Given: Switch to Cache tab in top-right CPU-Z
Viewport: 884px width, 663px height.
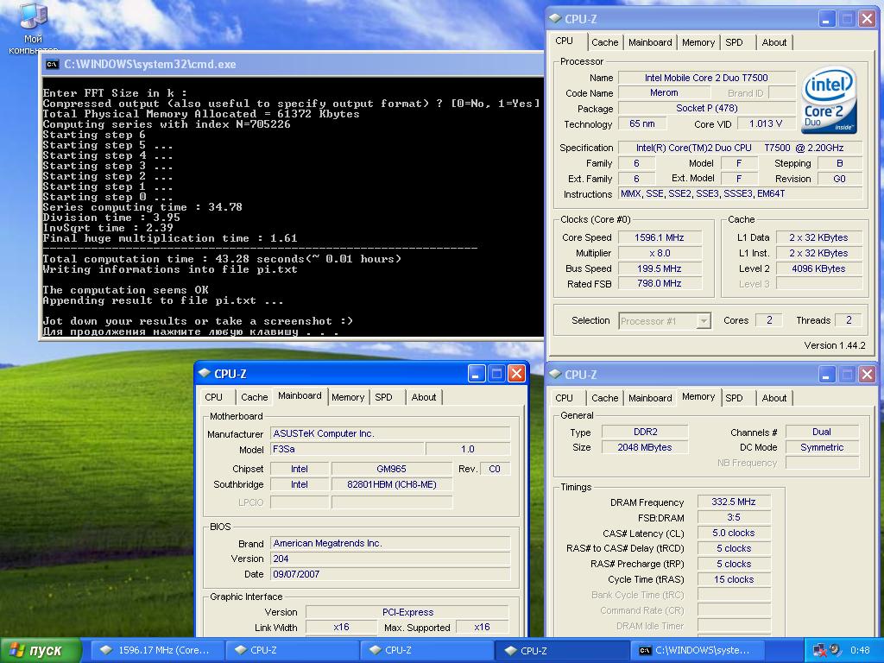Looking at the screenshot, I should (605, 42).
